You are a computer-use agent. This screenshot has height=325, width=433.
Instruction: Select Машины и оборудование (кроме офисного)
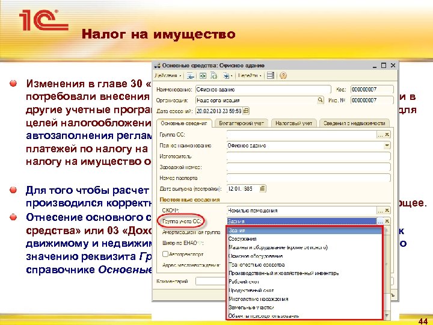pyautogui.click(x=305, y=247)
